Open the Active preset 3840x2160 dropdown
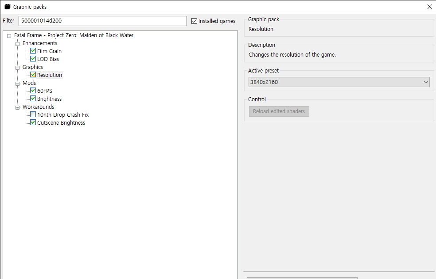 click(x=339, y=82)
